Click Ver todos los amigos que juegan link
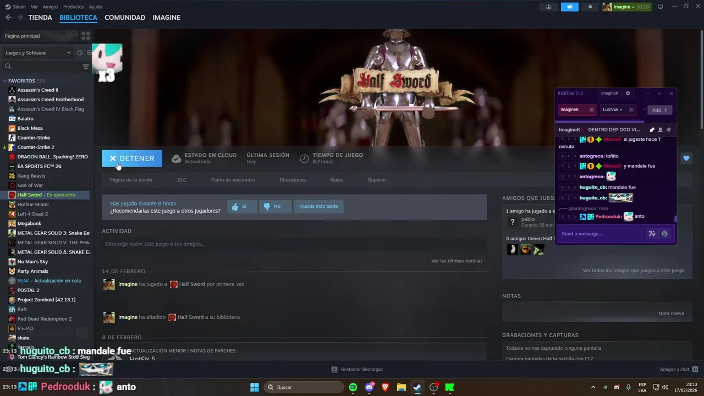The image size is (704, 396). pos(634,271)
